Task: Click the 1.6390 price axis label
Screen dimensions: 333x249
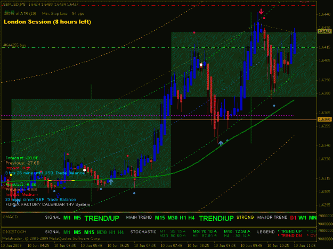Action: click(324, 80)
